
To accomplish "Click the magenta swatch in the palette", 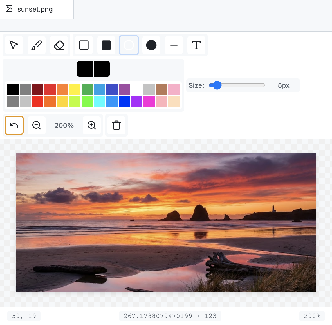I will (x=149, y=102).
